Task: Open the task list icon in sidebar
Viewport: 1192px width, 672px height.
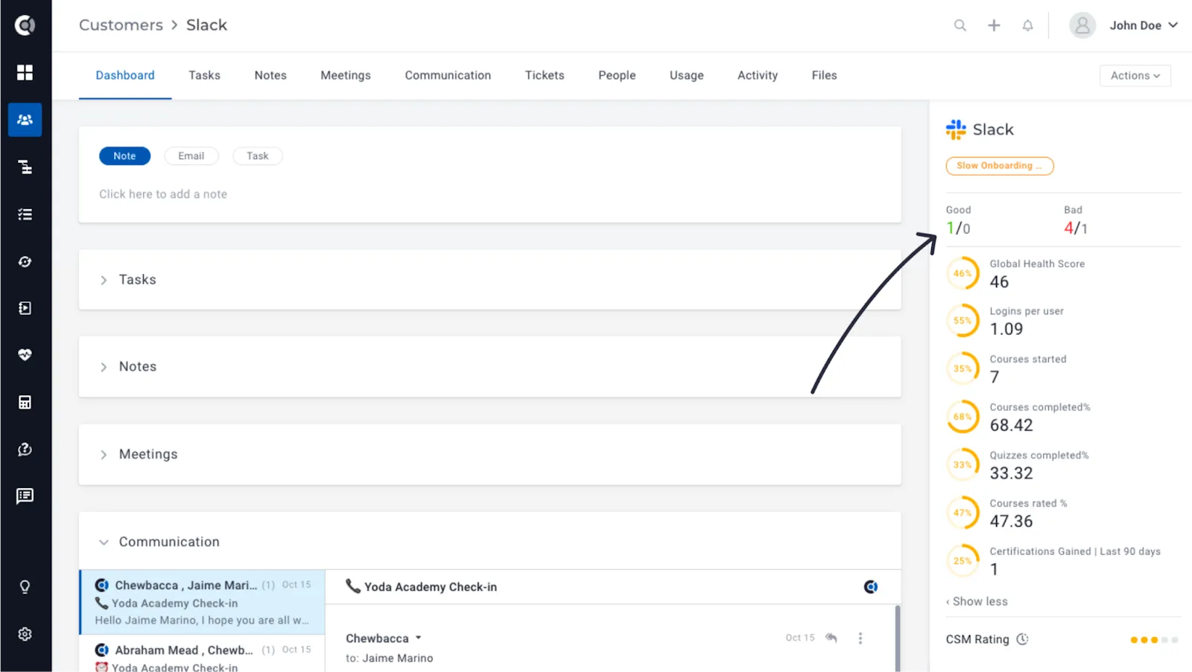Action: [25, 214]
